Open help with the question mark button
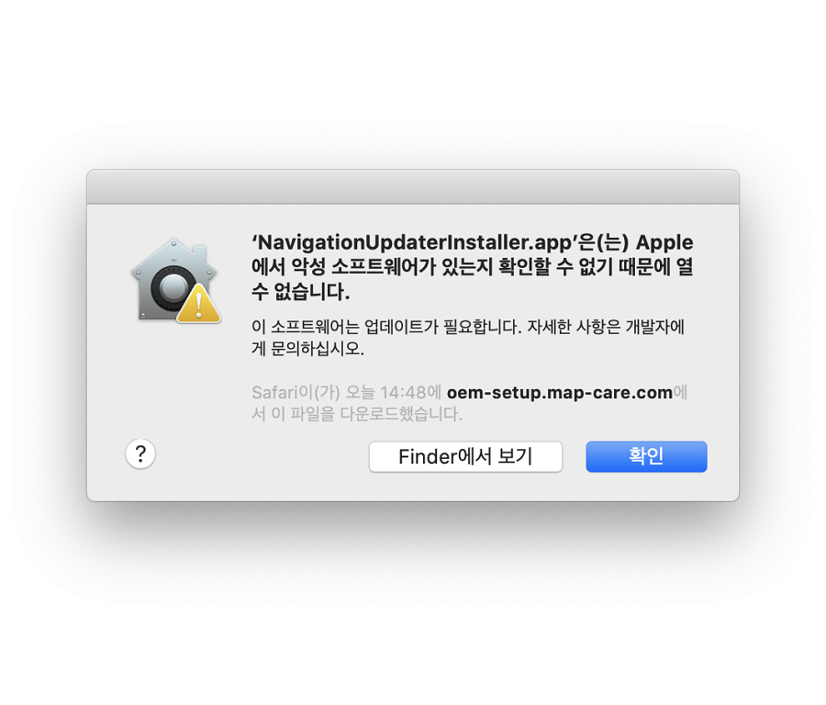826x705 pixels. coord(140,453)
